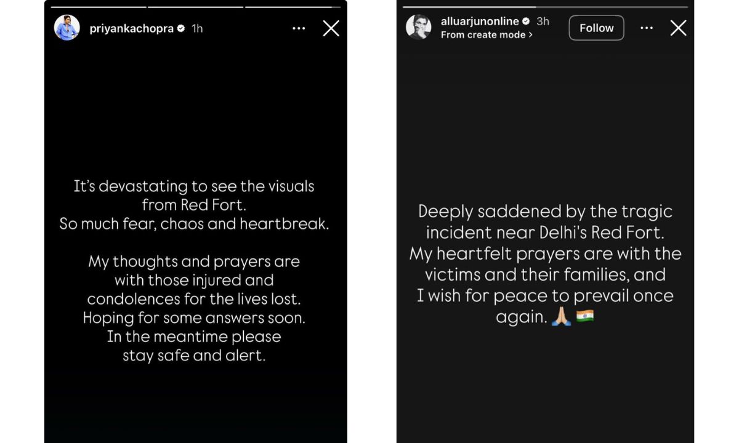This screenshot has height=443, width=739.
Task: Expand the From create mode details
Action: click(486, 35)
